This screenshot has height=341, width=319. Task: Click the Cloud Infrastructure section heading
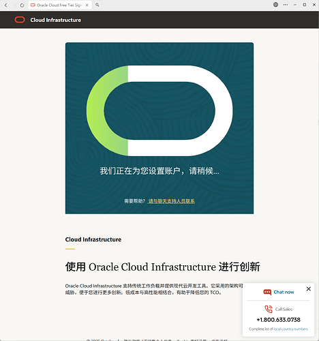click(x=93, y=239)
